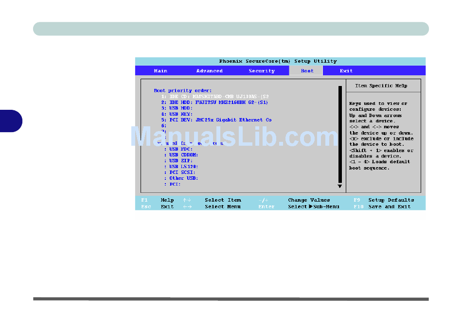
Task: Click the F9 Setup Defaults legend
Action: pyautogui.click(x=384, y=200)
